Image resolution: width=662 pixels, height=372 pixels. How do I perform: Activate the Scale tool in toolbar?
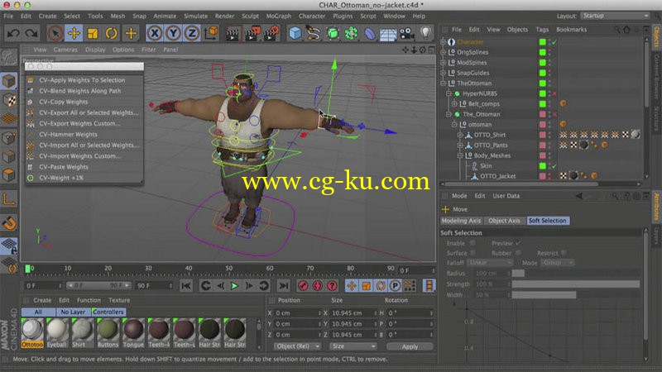[93, 33]
